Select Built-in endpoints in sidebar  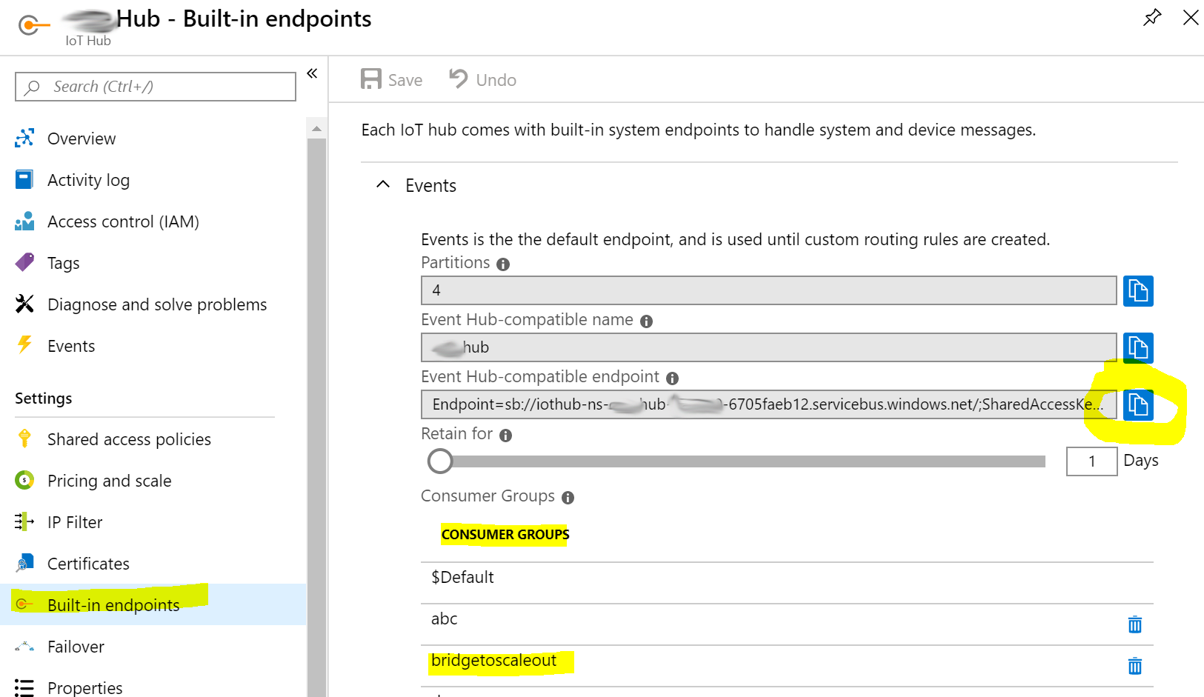point(153,604)
